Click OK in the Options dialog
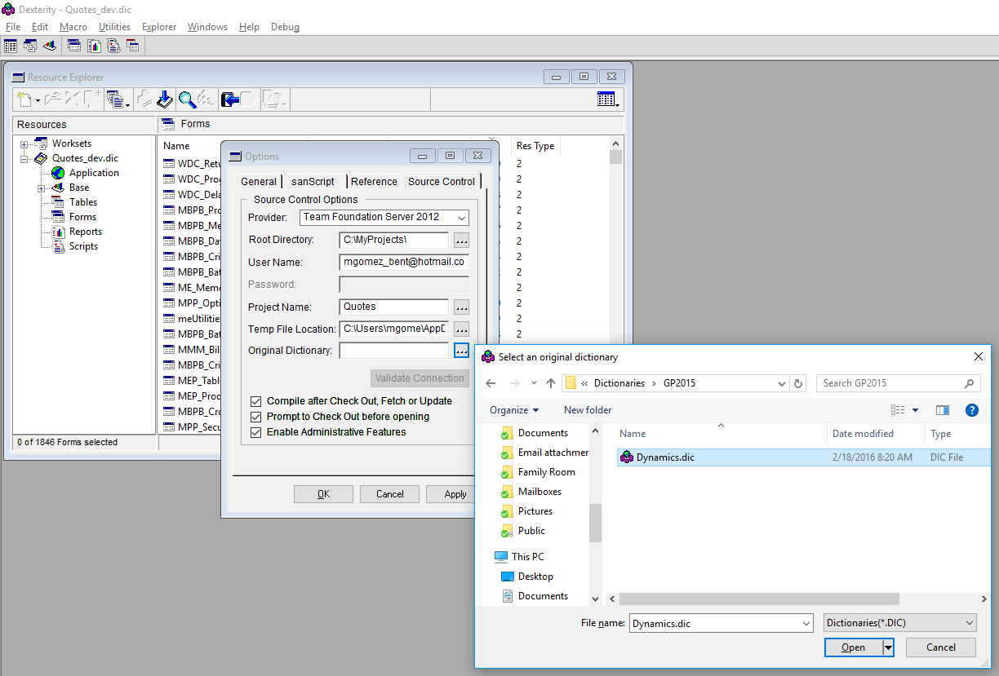 coord(323,493)
